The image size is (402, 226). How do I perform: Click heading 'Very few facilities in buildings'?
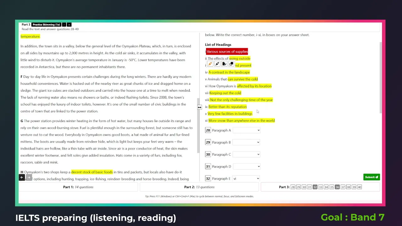point(230,114)
